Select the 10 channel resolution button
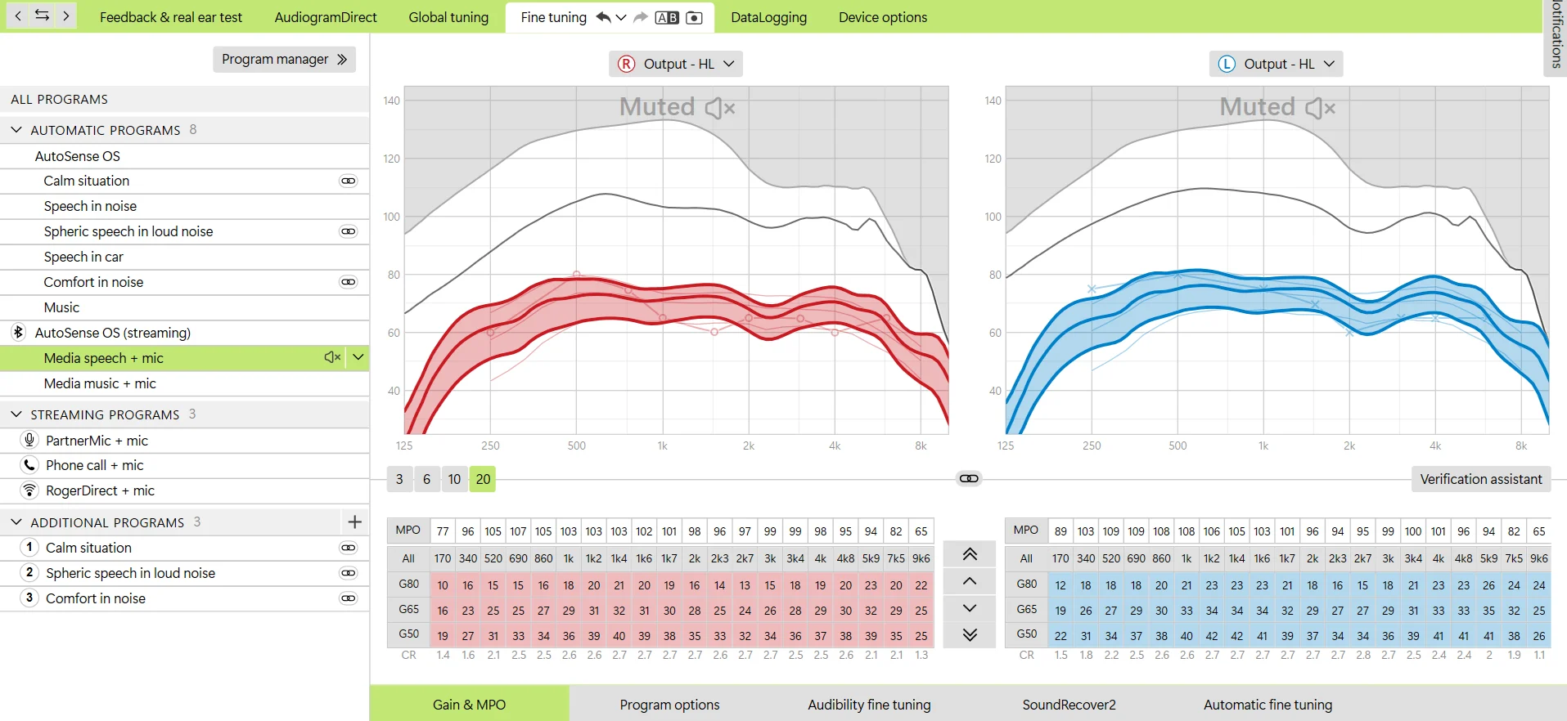 [x=454, y=479]
